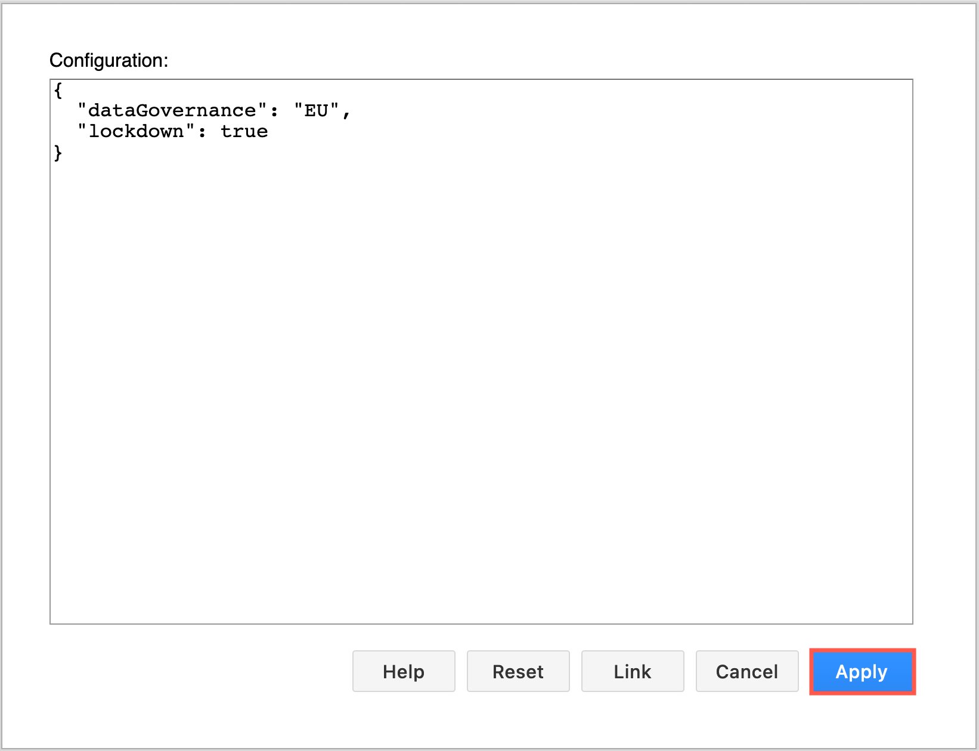Open the Help dialog
Image resolution: width=979 pixels, height=751 pixels.
point(404,671)
